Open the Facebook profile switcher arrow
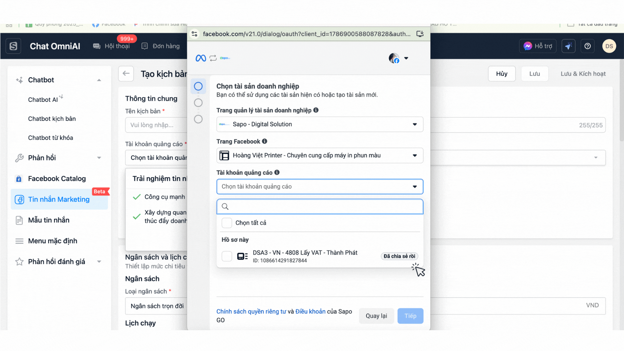 click(406, 58)
